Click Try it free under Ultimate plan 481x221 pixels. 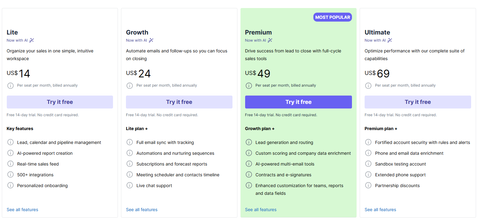418,102
